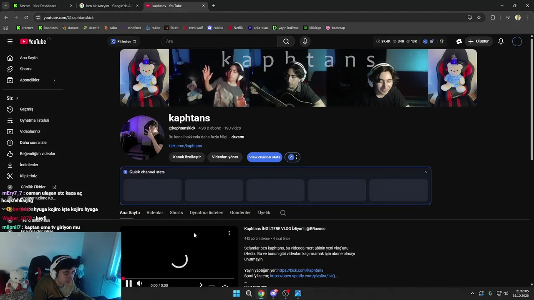The height and width of the screenshot is (300, 534).
Task: Open featured video three-dot menu
Action: [x=229, y=233]
